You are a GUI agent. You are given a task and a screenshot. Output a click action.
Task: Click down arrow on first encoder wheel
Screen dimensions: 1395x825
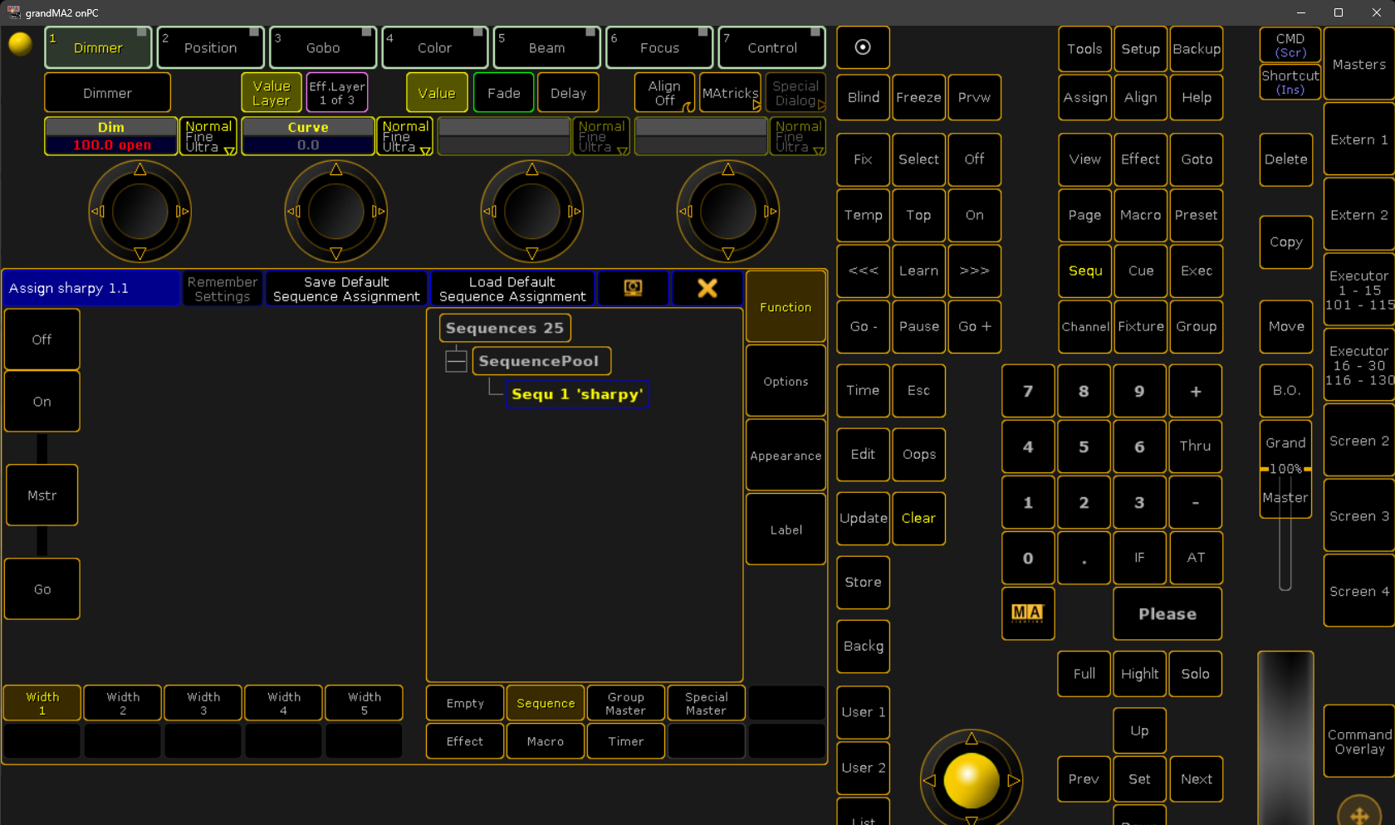[139, 253]
